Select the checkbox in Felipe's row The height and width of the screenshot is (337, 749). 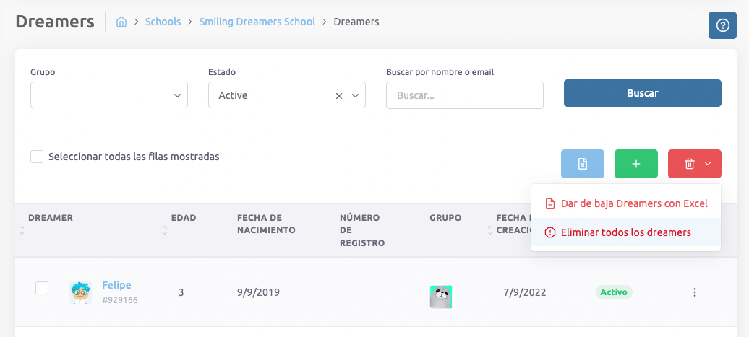point(42,288)
